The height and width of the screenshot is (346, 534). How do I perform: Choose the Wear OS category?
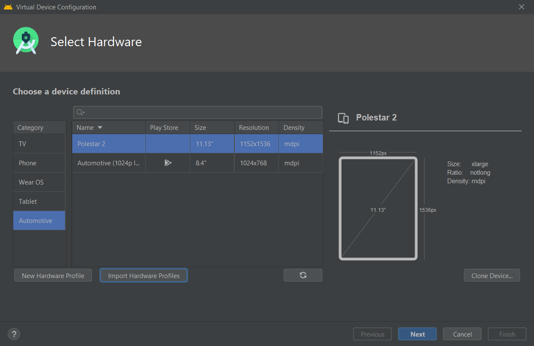tap(39, 182)
